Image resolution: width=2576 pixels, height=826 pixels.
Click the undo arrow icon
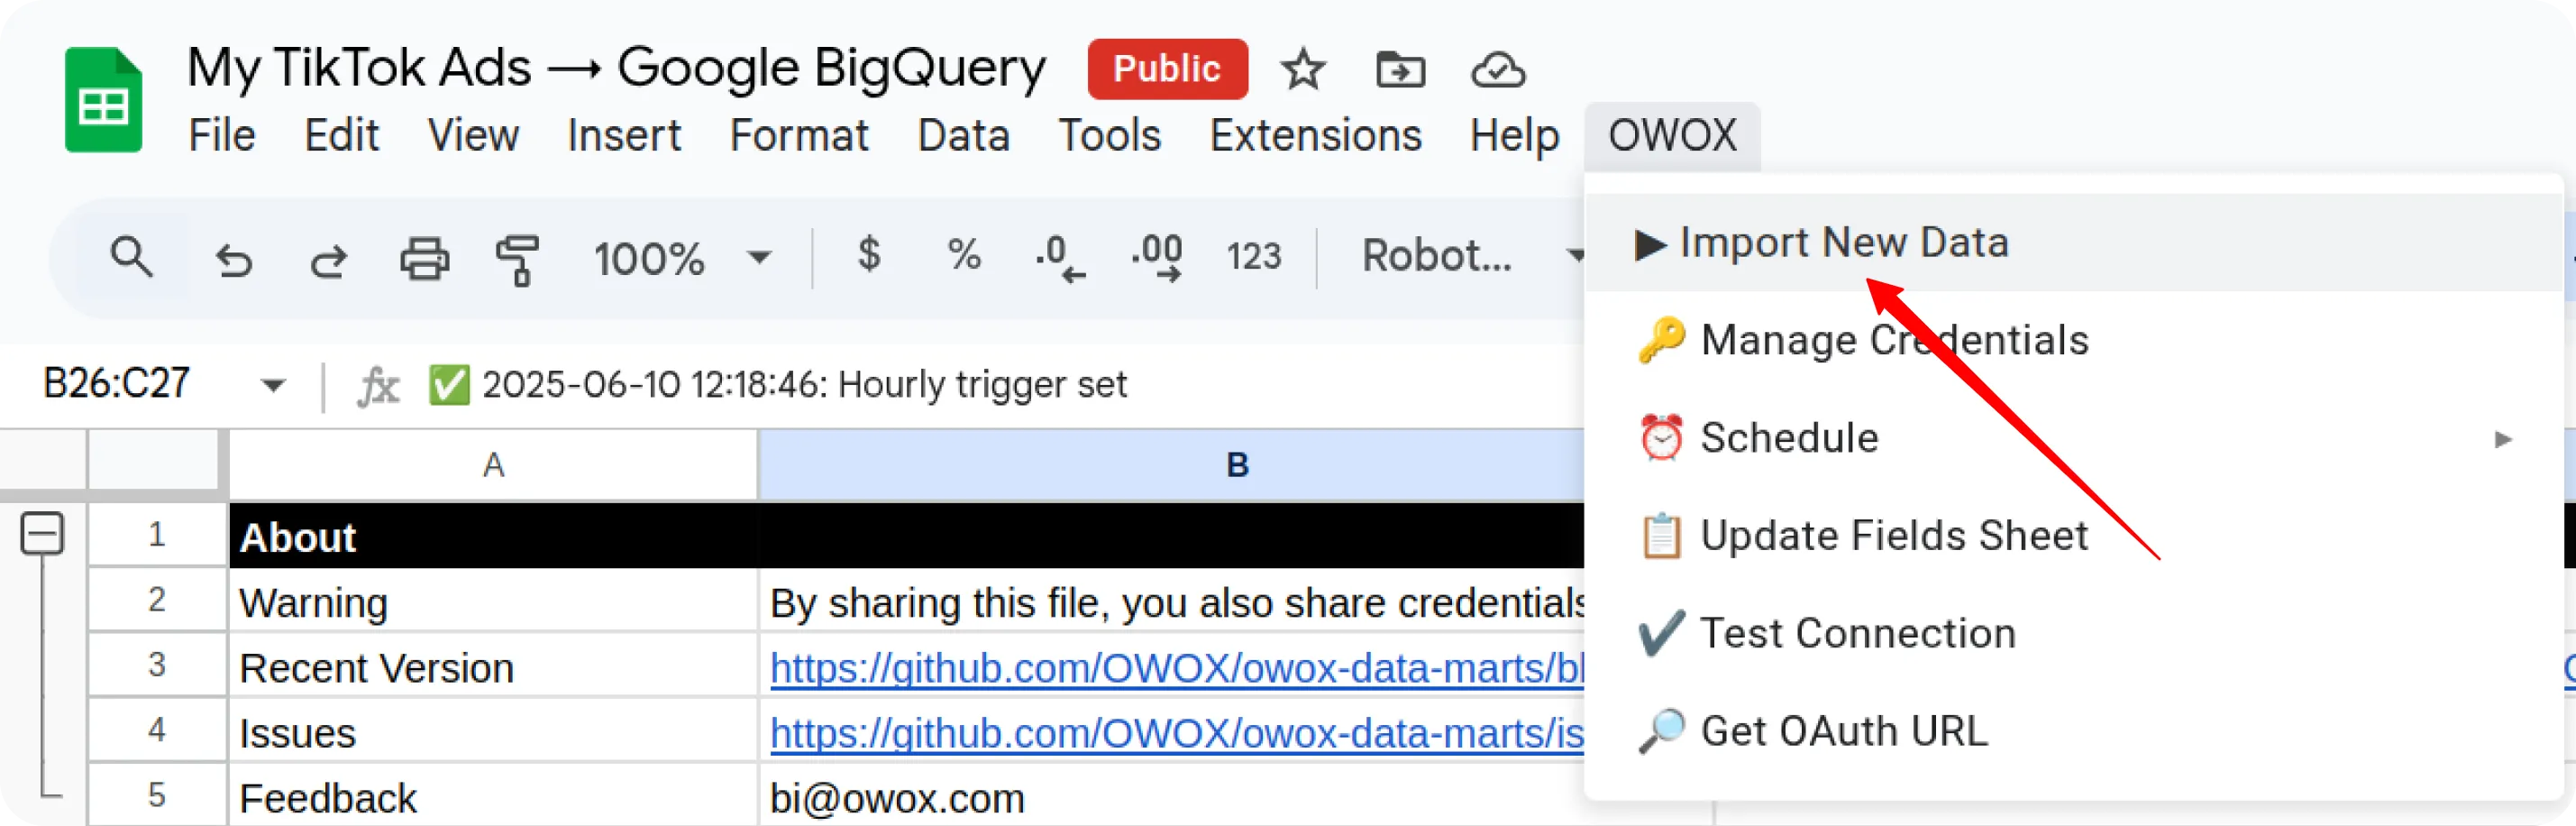tap(234, 259)
